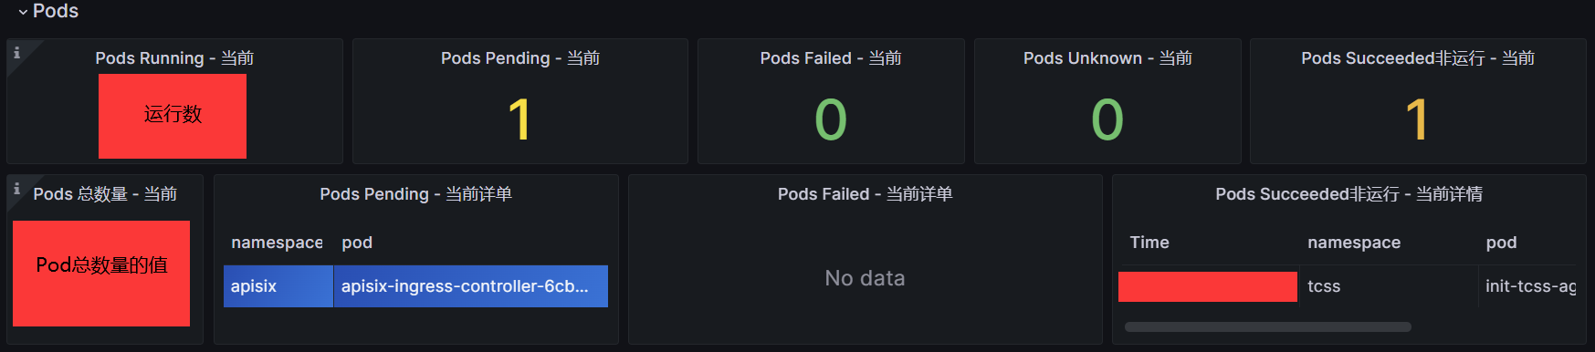Sort succeeded table by namespace header
The height and width of the screenshot is (352, 1595).
pos(1354,243)
